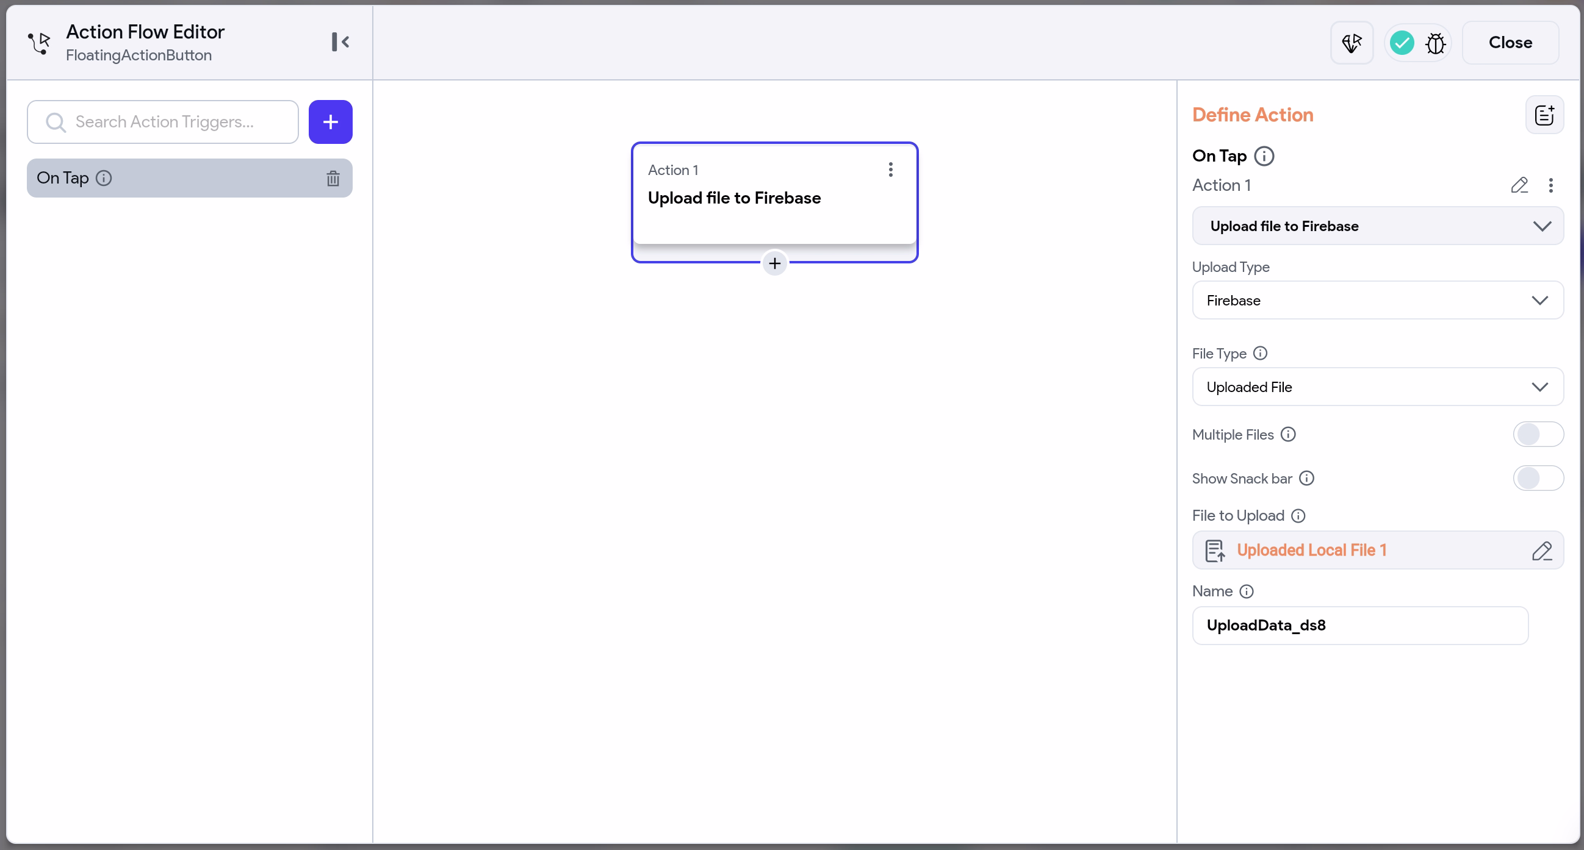Screen dimensions: 1584x850
Task: Open Action 1 more options in panel
Action: tap(1551, 185)
